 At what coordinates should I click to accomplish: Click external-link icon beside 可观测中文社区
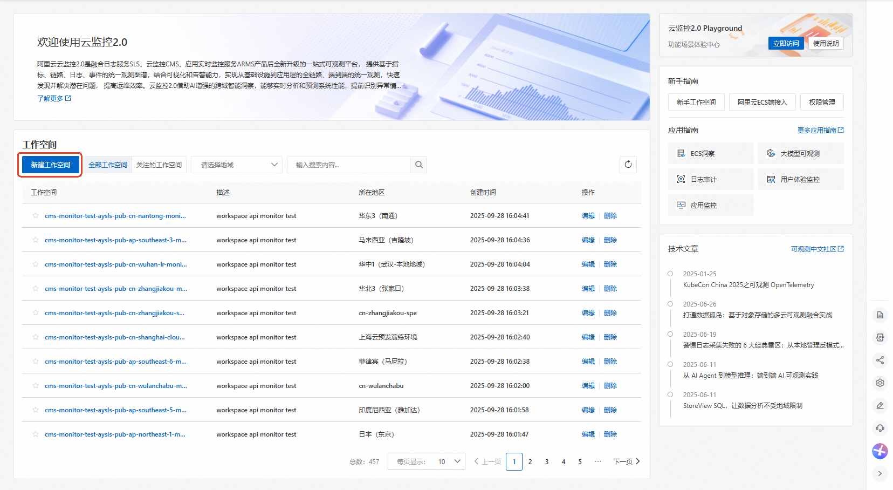[841, 249]
